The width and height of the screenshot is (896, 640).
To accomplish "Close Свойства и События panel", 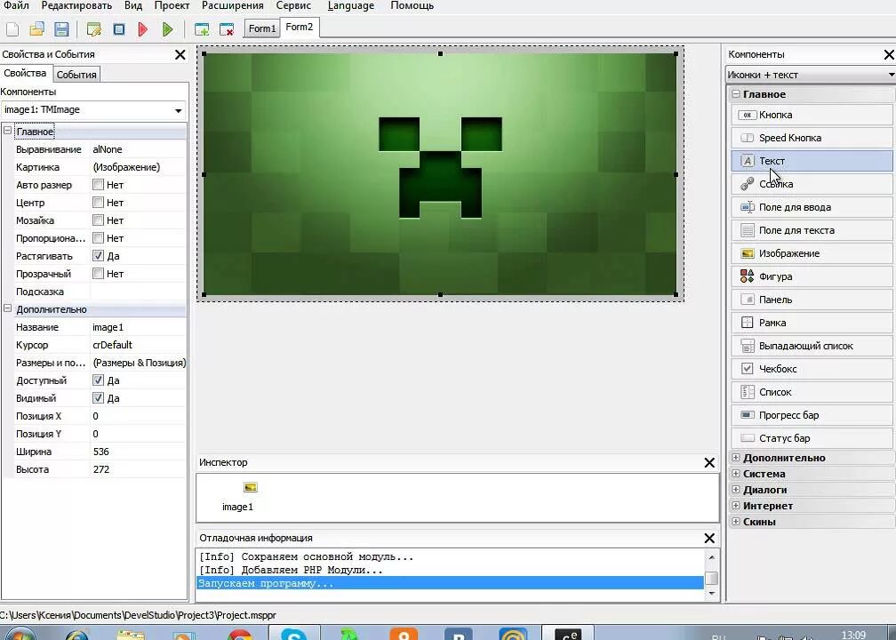I will point(180,55).
